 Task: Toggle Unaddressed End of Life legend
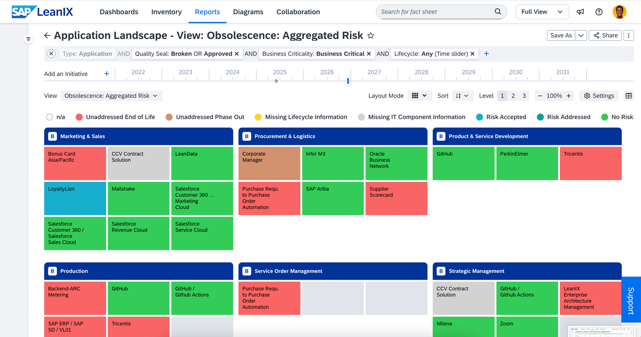click(115, 117)
